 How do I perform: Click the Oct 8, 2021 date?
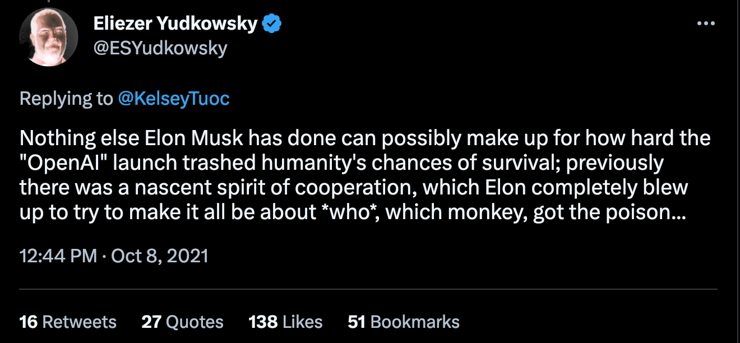pos(160,256)
